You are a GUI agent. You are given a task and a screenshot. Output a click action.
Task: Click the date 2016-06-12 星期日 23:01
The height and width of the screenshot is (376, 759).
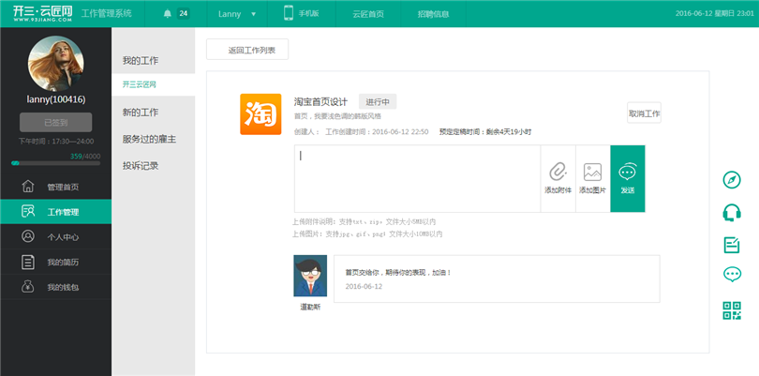pyautogui.click(x=715, y=14)
